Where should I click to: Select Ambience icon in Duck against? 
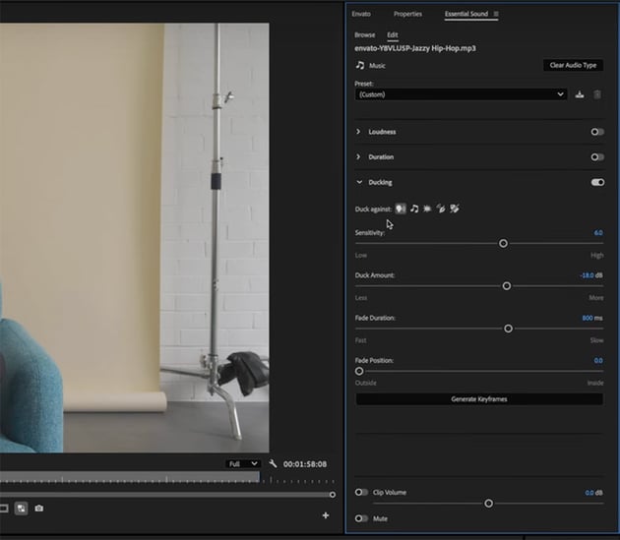pos(441,209)
